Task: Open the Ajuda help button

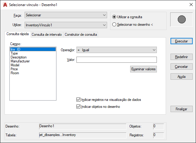Action: 181,76
